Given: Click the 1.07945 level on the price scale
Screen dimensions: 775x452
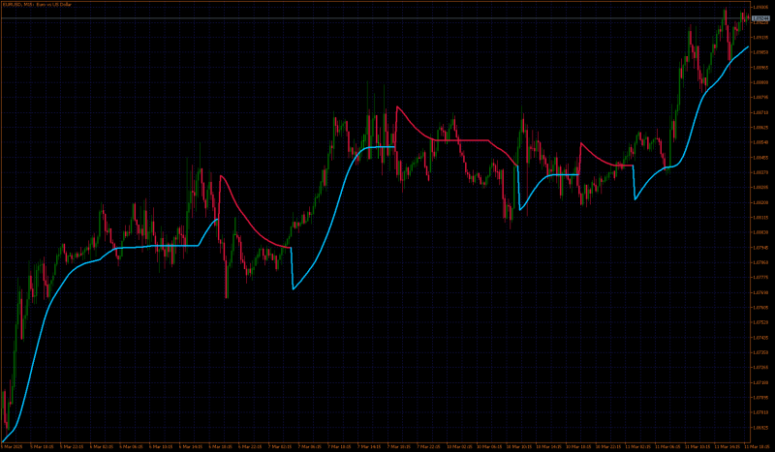Looking at the screenshot, I should [x=760, y=248].
